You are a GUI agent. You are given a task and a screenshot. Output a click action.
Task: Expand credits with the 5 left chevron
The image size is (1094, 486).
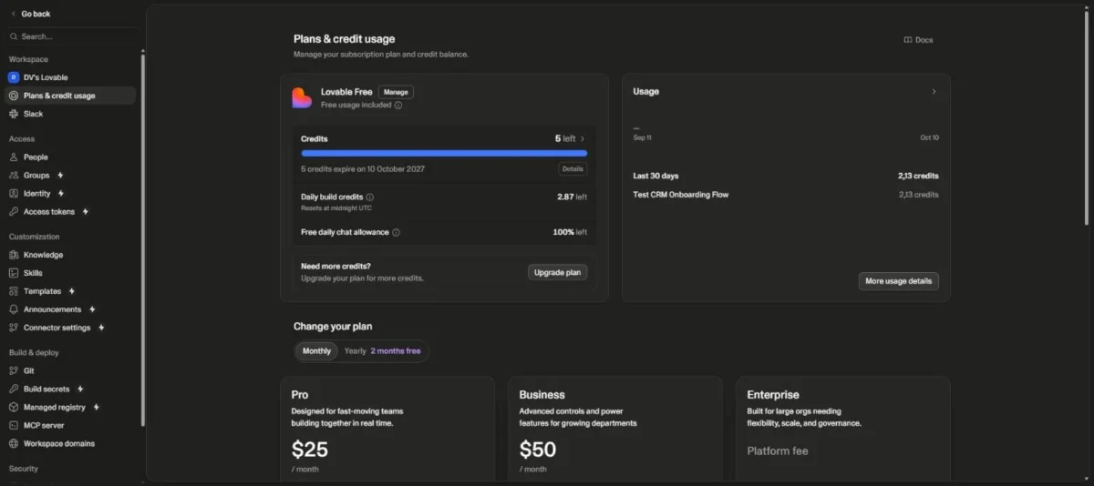583,138
